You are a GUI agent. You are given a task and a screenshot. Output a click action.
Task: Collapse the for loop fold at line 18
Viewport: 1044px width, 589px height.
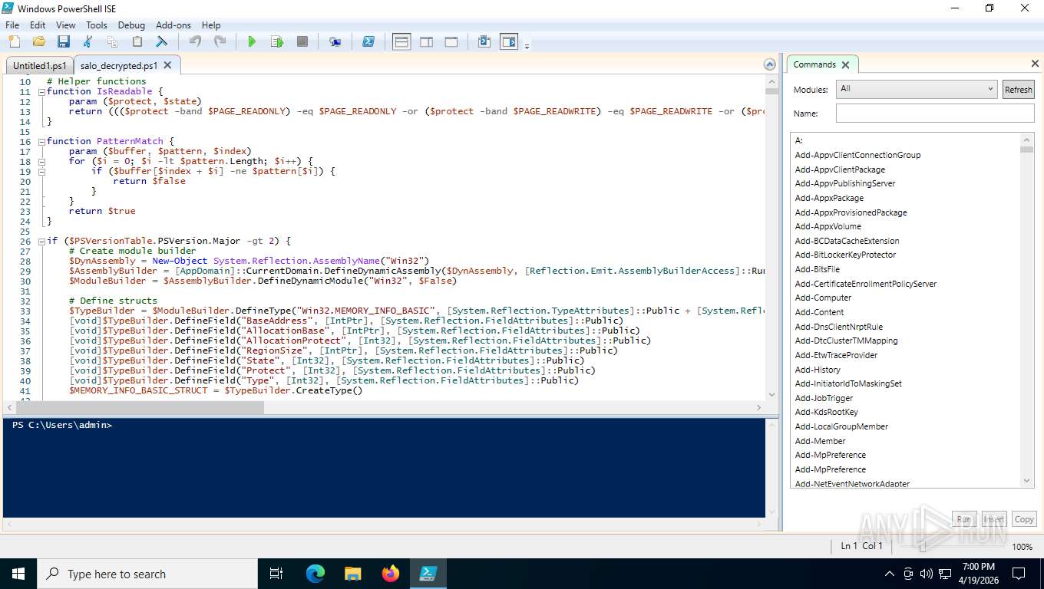click(41, 161)
